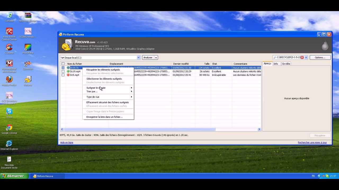The image size is (339, 190).
Task: Check the box for Dc5.mp4
Action: [63, 75]
